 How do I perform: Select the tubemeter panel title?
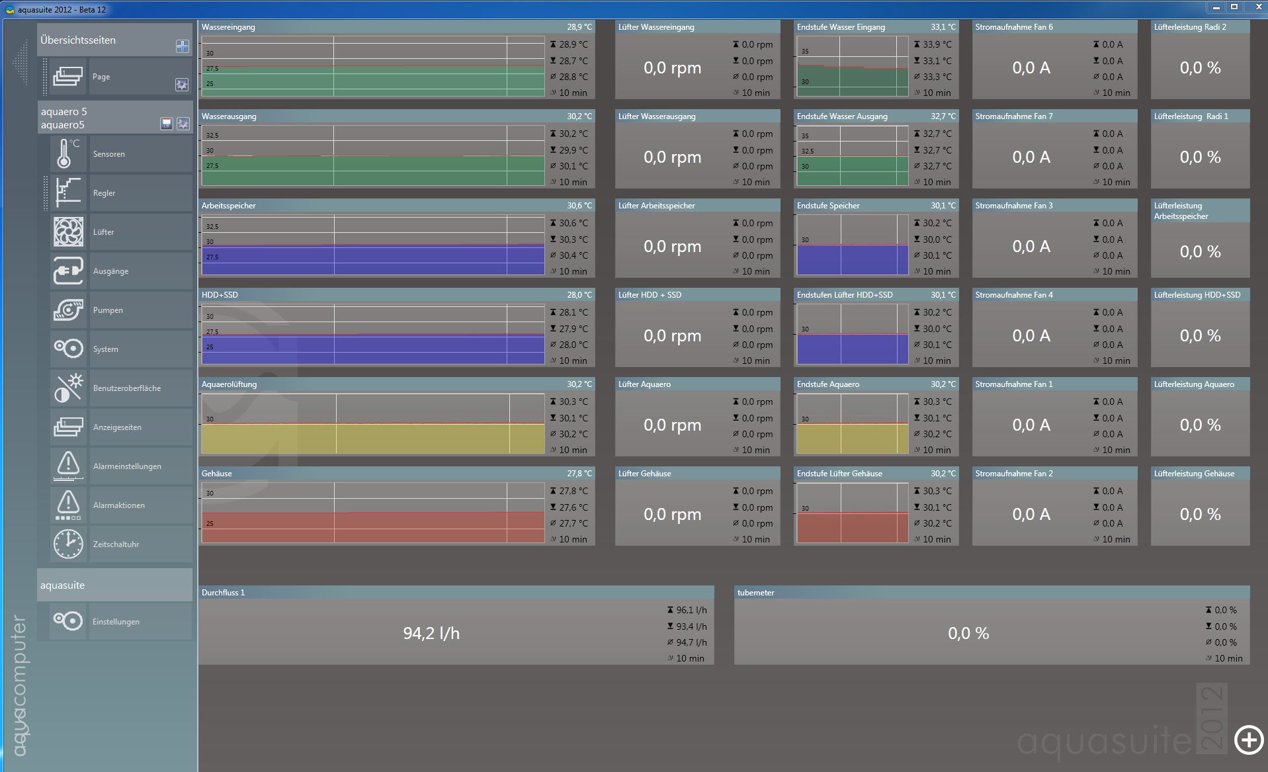click(x=755, y=593)
